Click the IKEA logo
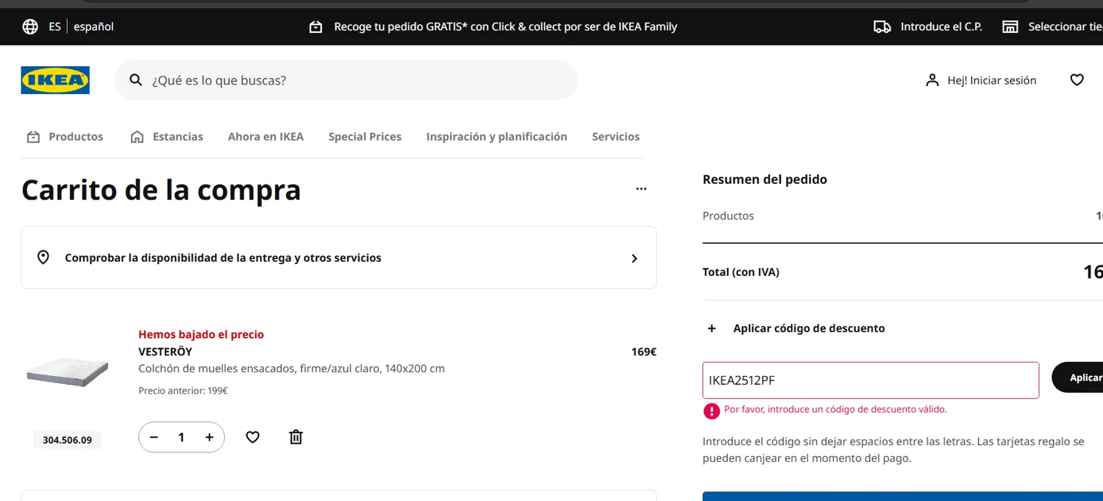Image resolution: width=1103 pixels, height=501 pixels. coord(55,80)
